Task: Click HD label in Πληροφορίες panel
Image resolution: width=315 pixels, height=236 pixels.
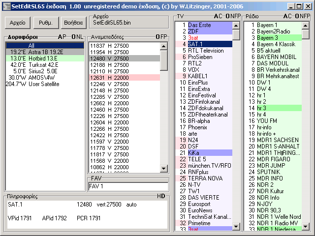Action: pos(161,196)
